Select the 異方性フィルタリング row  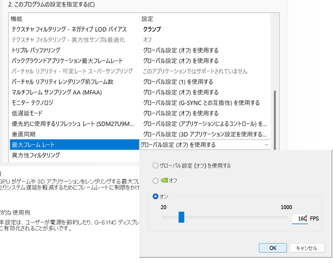pyautogui.click(x=74, y=155)
